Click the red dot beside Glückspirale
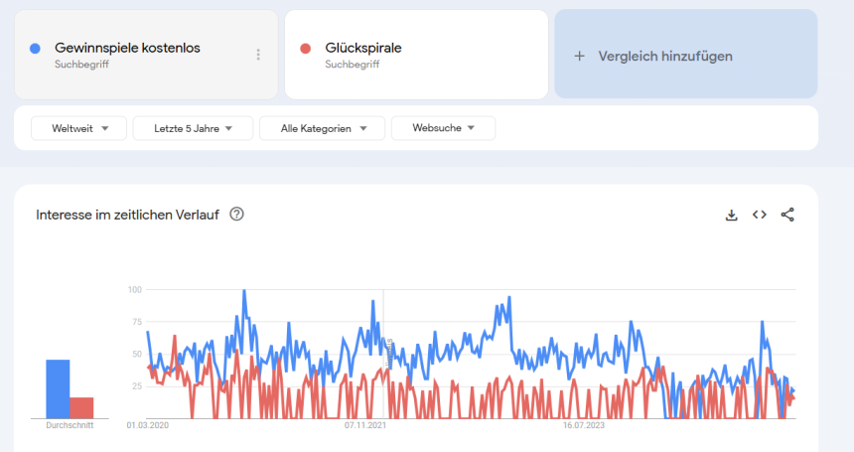Viewport: 854px width, 452px height. click(306, 49)
